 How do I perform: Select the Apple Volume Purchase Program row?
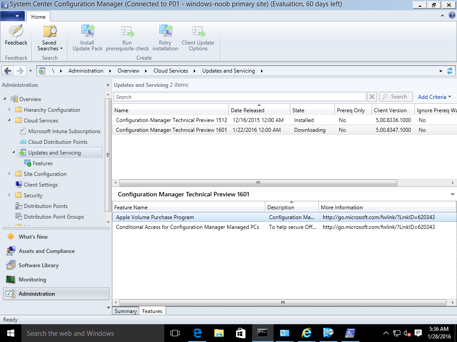[x=284, y=217]
